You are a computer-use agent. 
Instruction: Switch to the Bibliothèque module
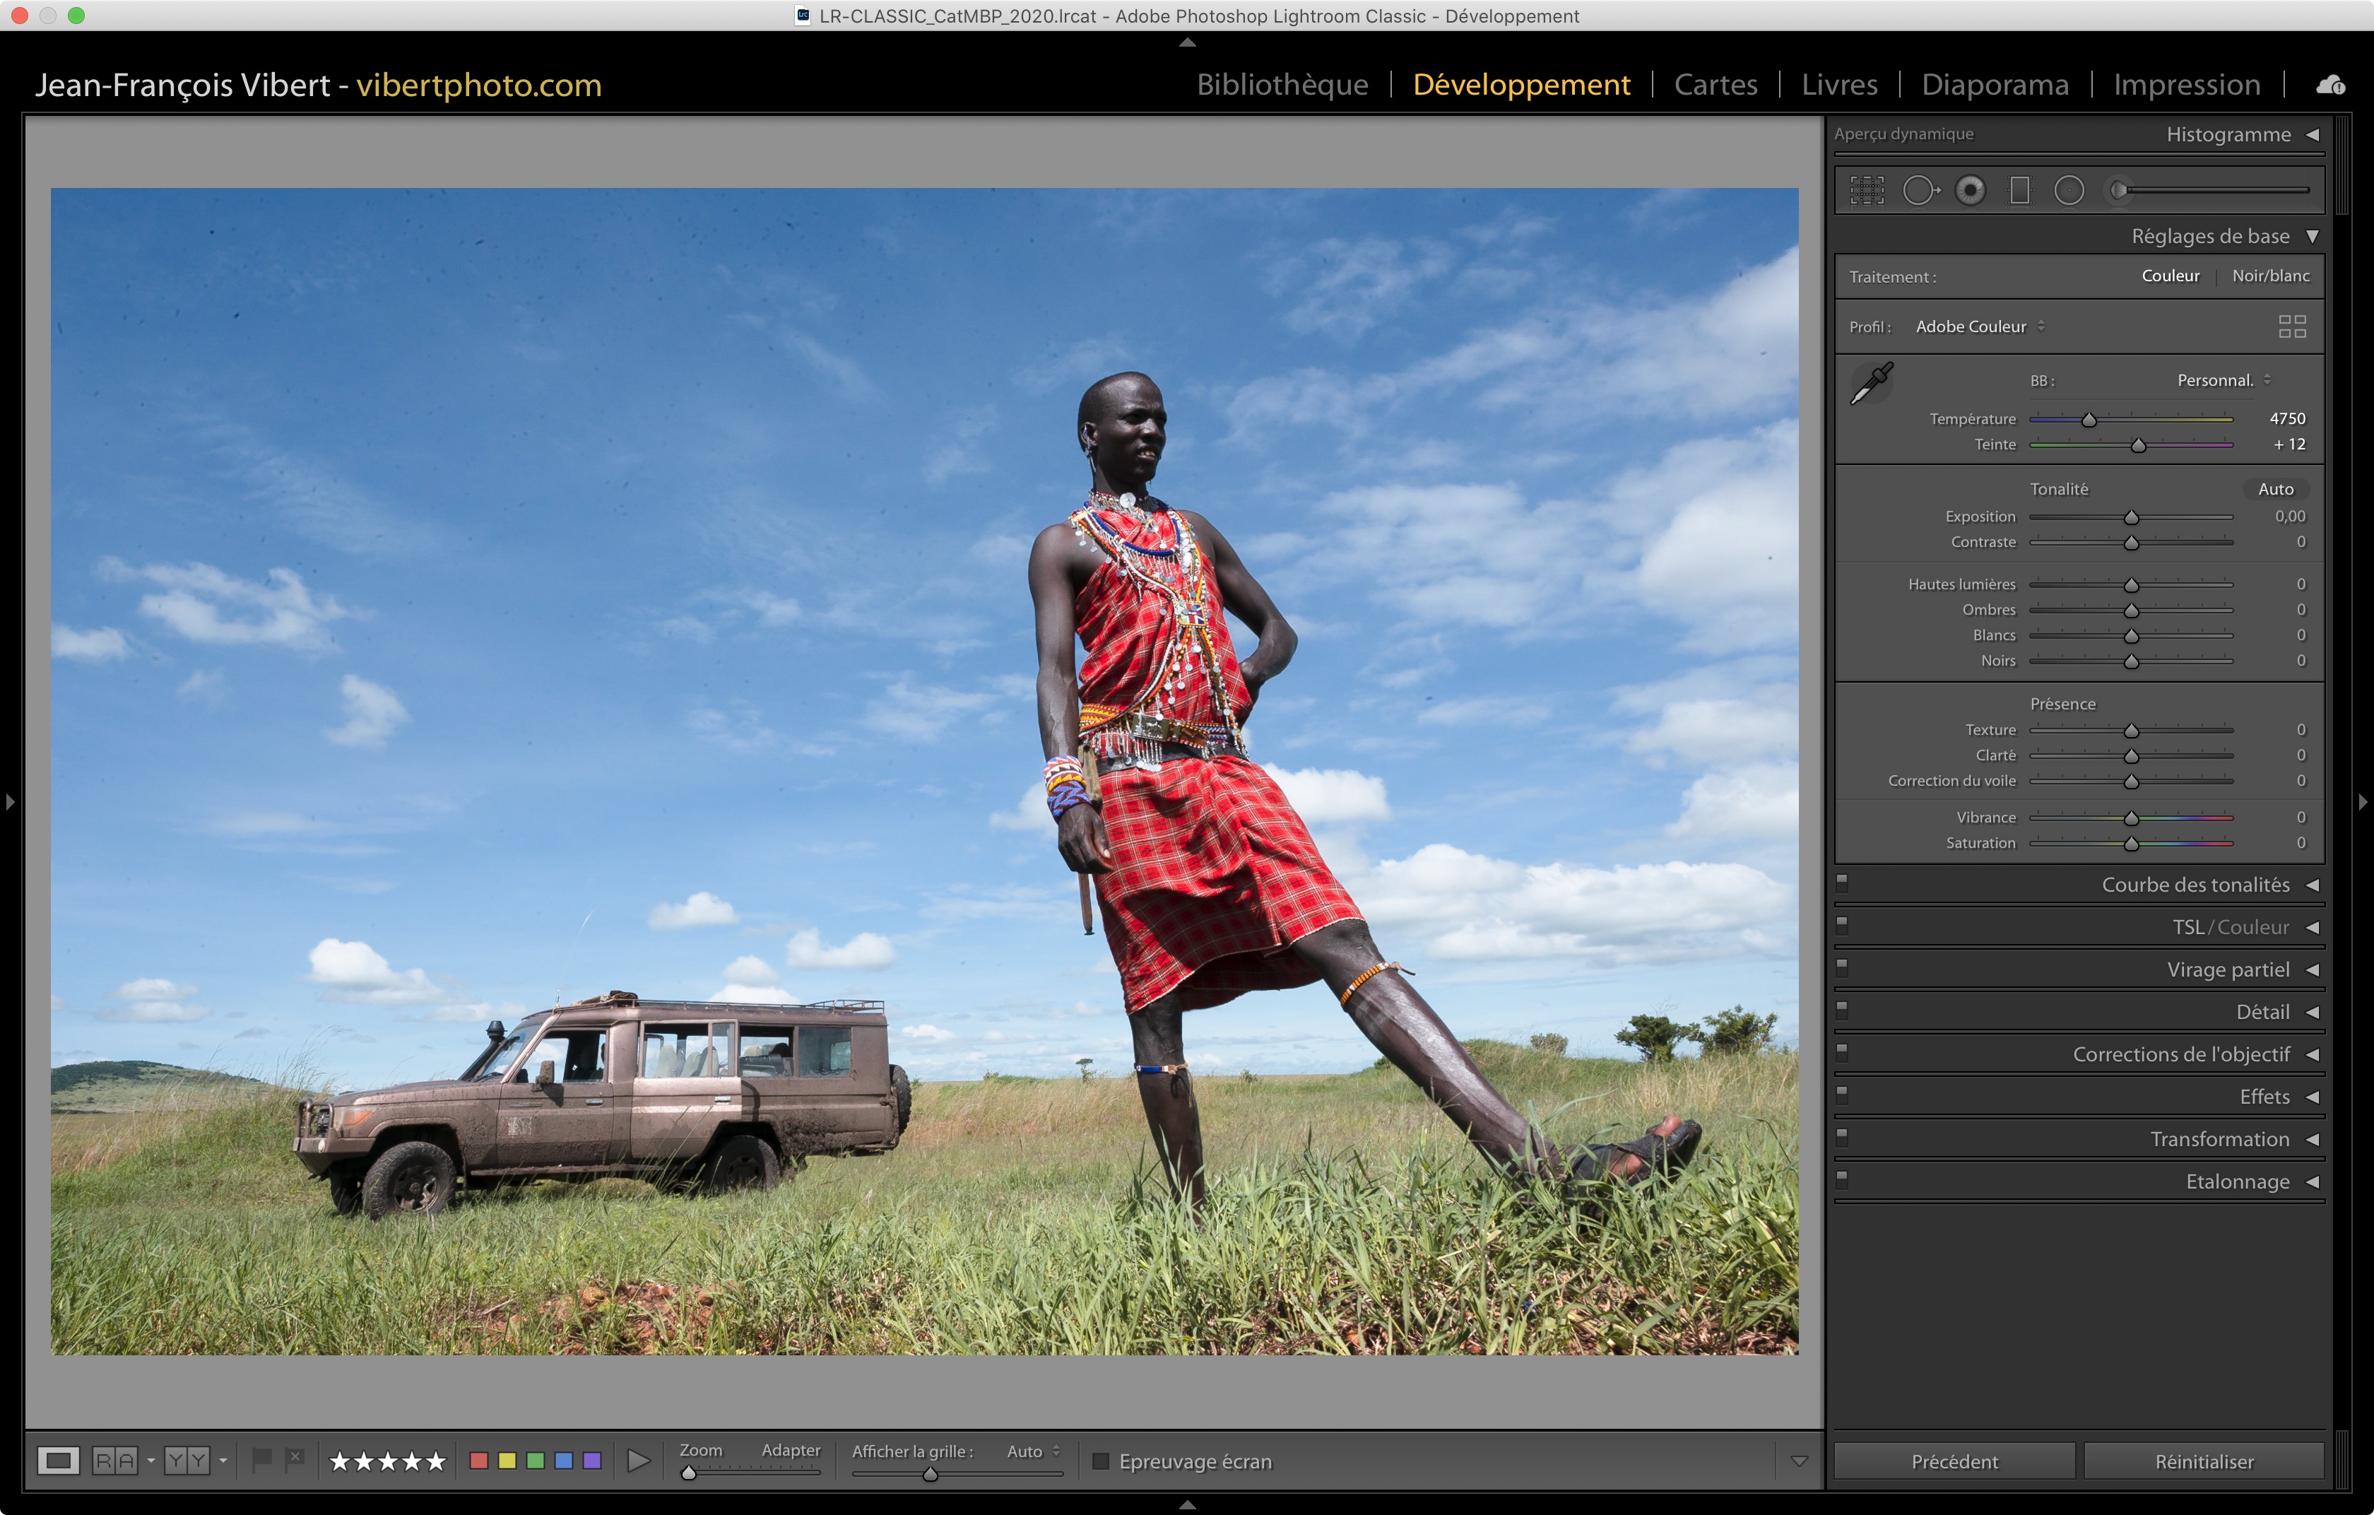coord(1282,85)
